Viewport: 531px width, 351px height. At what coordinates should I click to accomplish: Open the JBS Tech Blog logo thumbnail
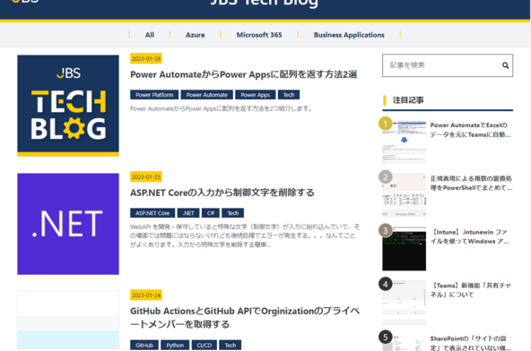click(68, 106)
